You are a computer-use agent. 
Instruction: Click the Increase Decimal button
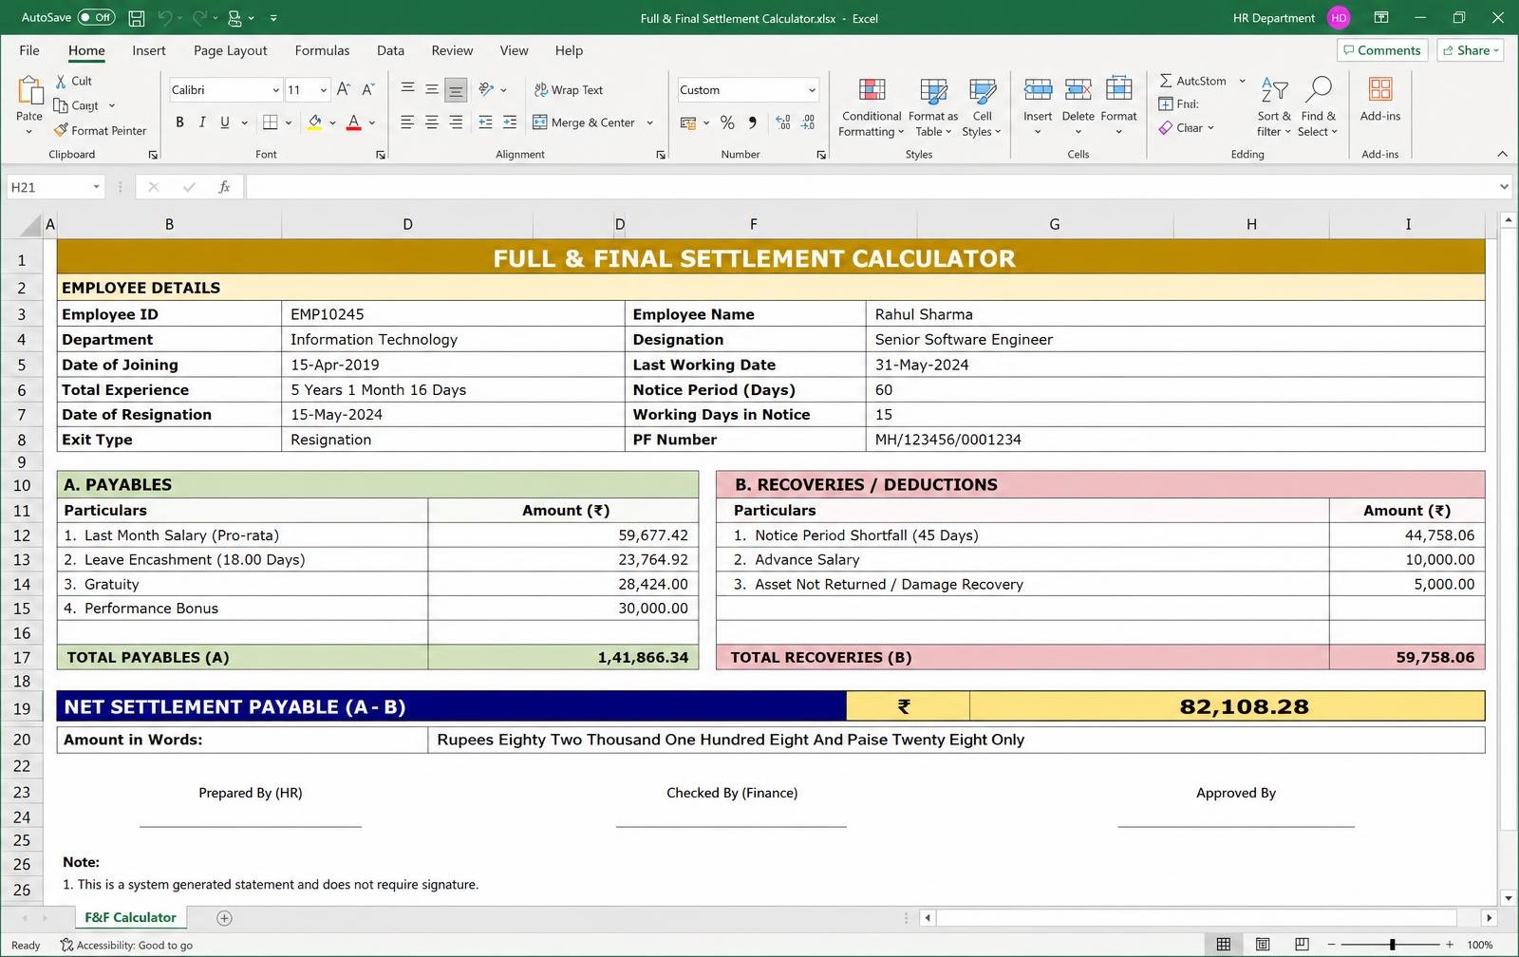pyautogui.click(x=783, y=122)
